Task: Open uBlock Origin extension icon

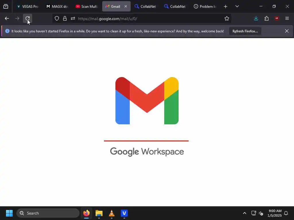Action: 277,19
